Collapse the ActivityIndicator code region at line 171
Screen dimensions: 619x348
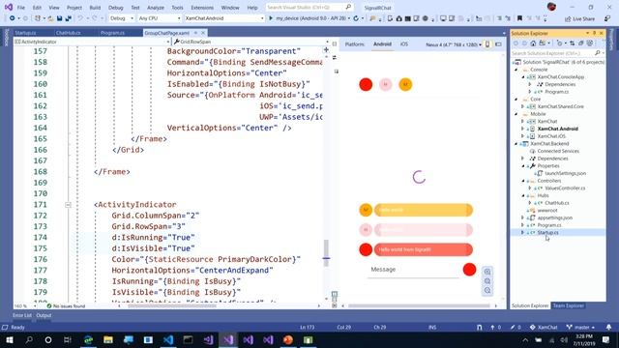coord(68,205)
